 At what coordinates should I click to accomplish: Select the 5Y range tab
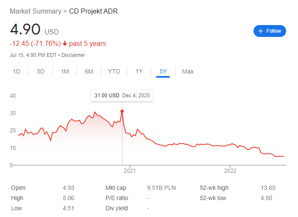163,71
